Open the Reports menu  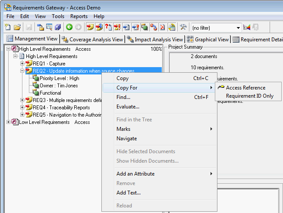pos(79,16)
